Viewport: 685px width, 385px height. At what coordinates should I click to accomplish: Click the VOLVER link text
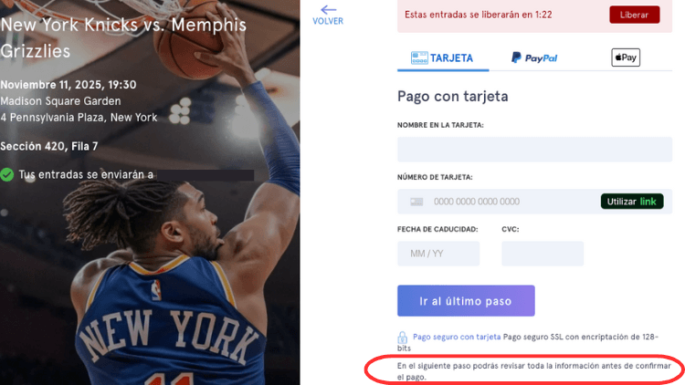tap(328, 21)
